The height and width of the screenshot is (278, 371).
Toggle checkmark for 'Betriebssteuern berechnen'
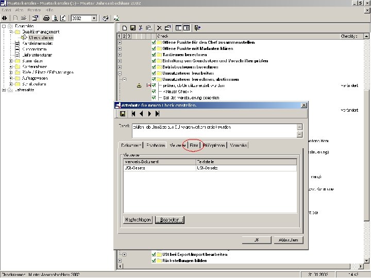point(154,67)
